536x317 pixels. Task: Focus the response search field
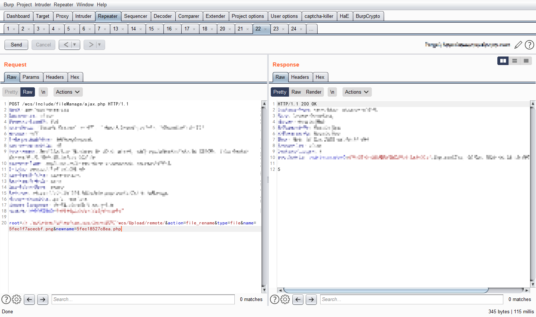click(x=412, y=299)
